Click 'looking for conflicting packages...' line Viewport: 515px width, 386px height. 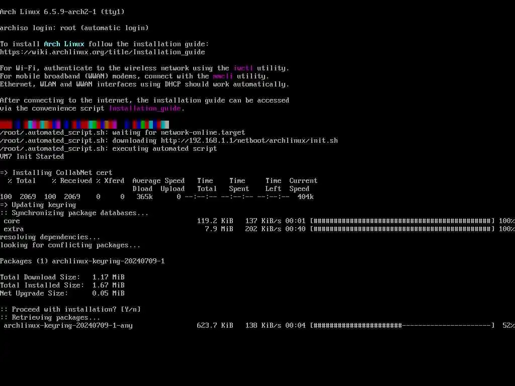(x=70, y=245)
